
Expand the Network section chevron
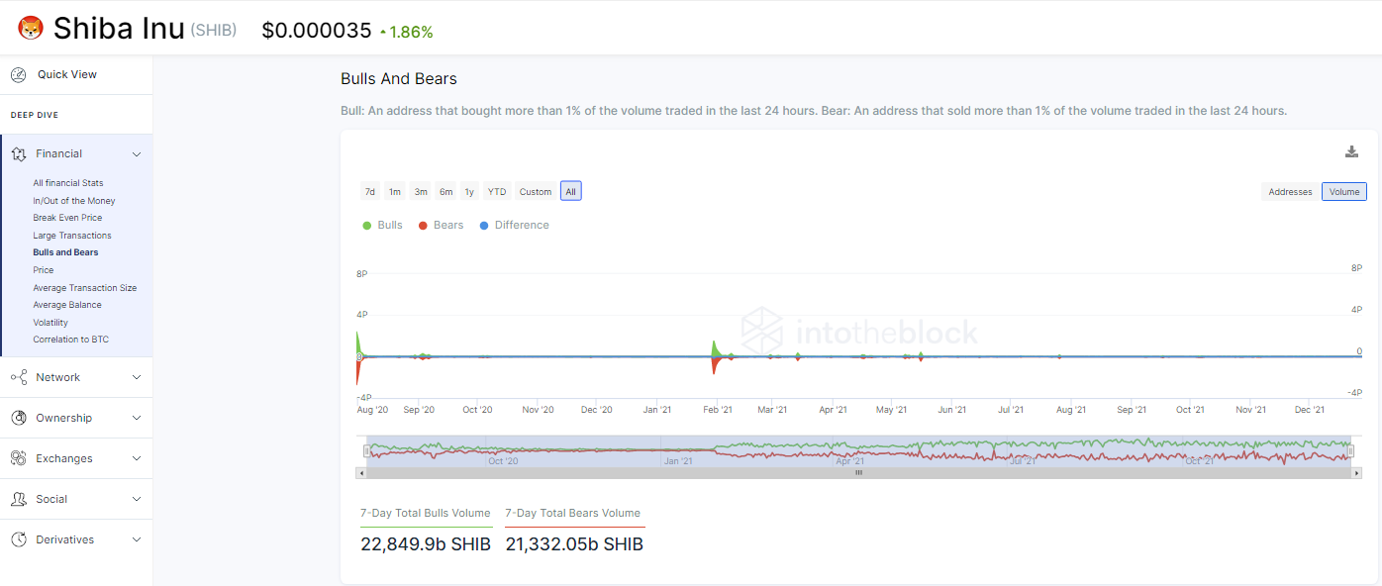coord(137,377)
